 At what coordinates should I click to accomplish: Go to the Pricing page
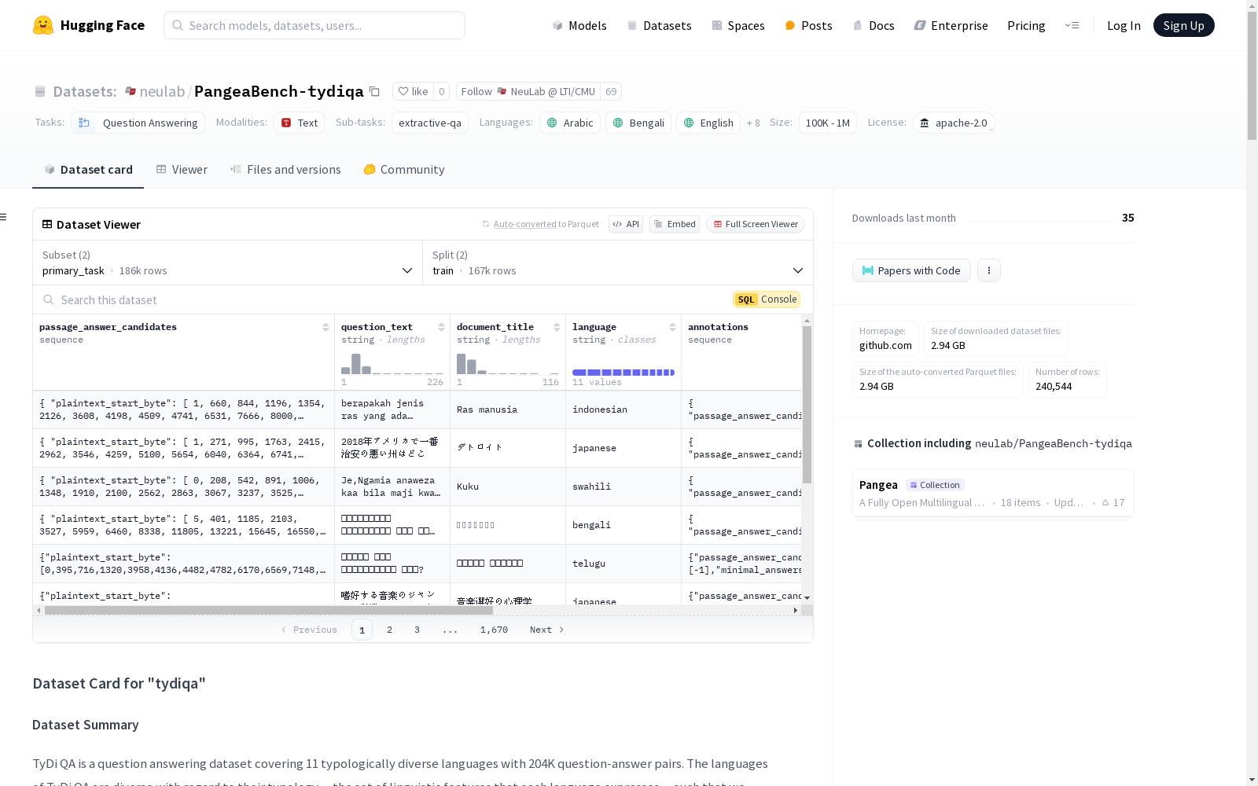1026,25
